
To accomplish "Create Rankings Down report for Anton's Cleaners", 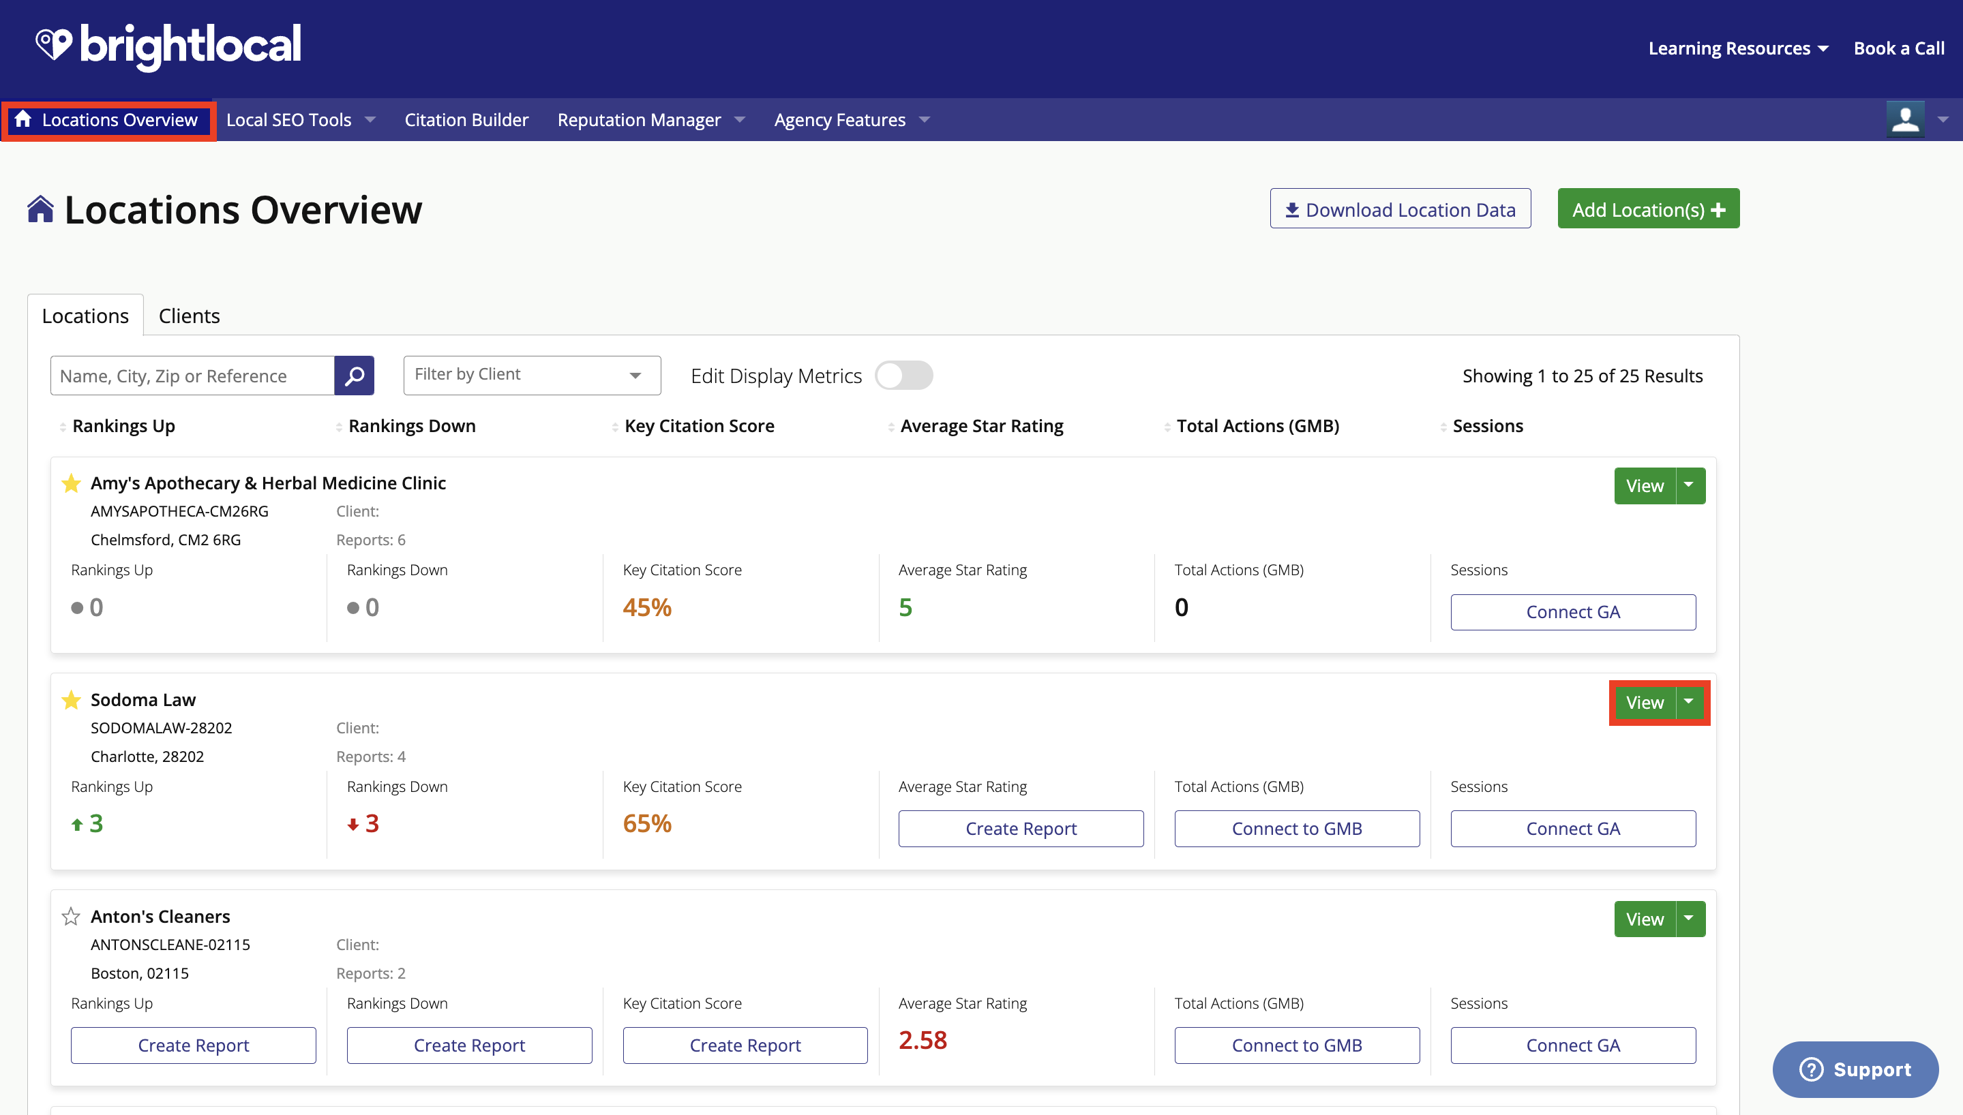I will [470, 1045].
